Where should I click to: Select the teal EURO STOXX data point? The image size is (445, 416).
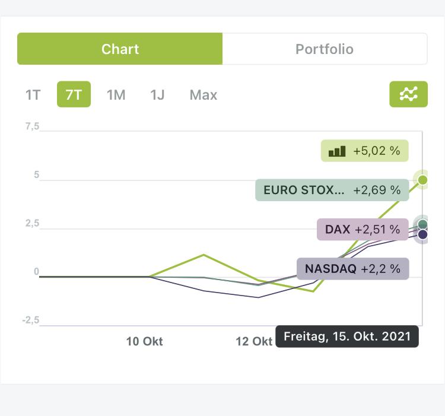(422, 224)
